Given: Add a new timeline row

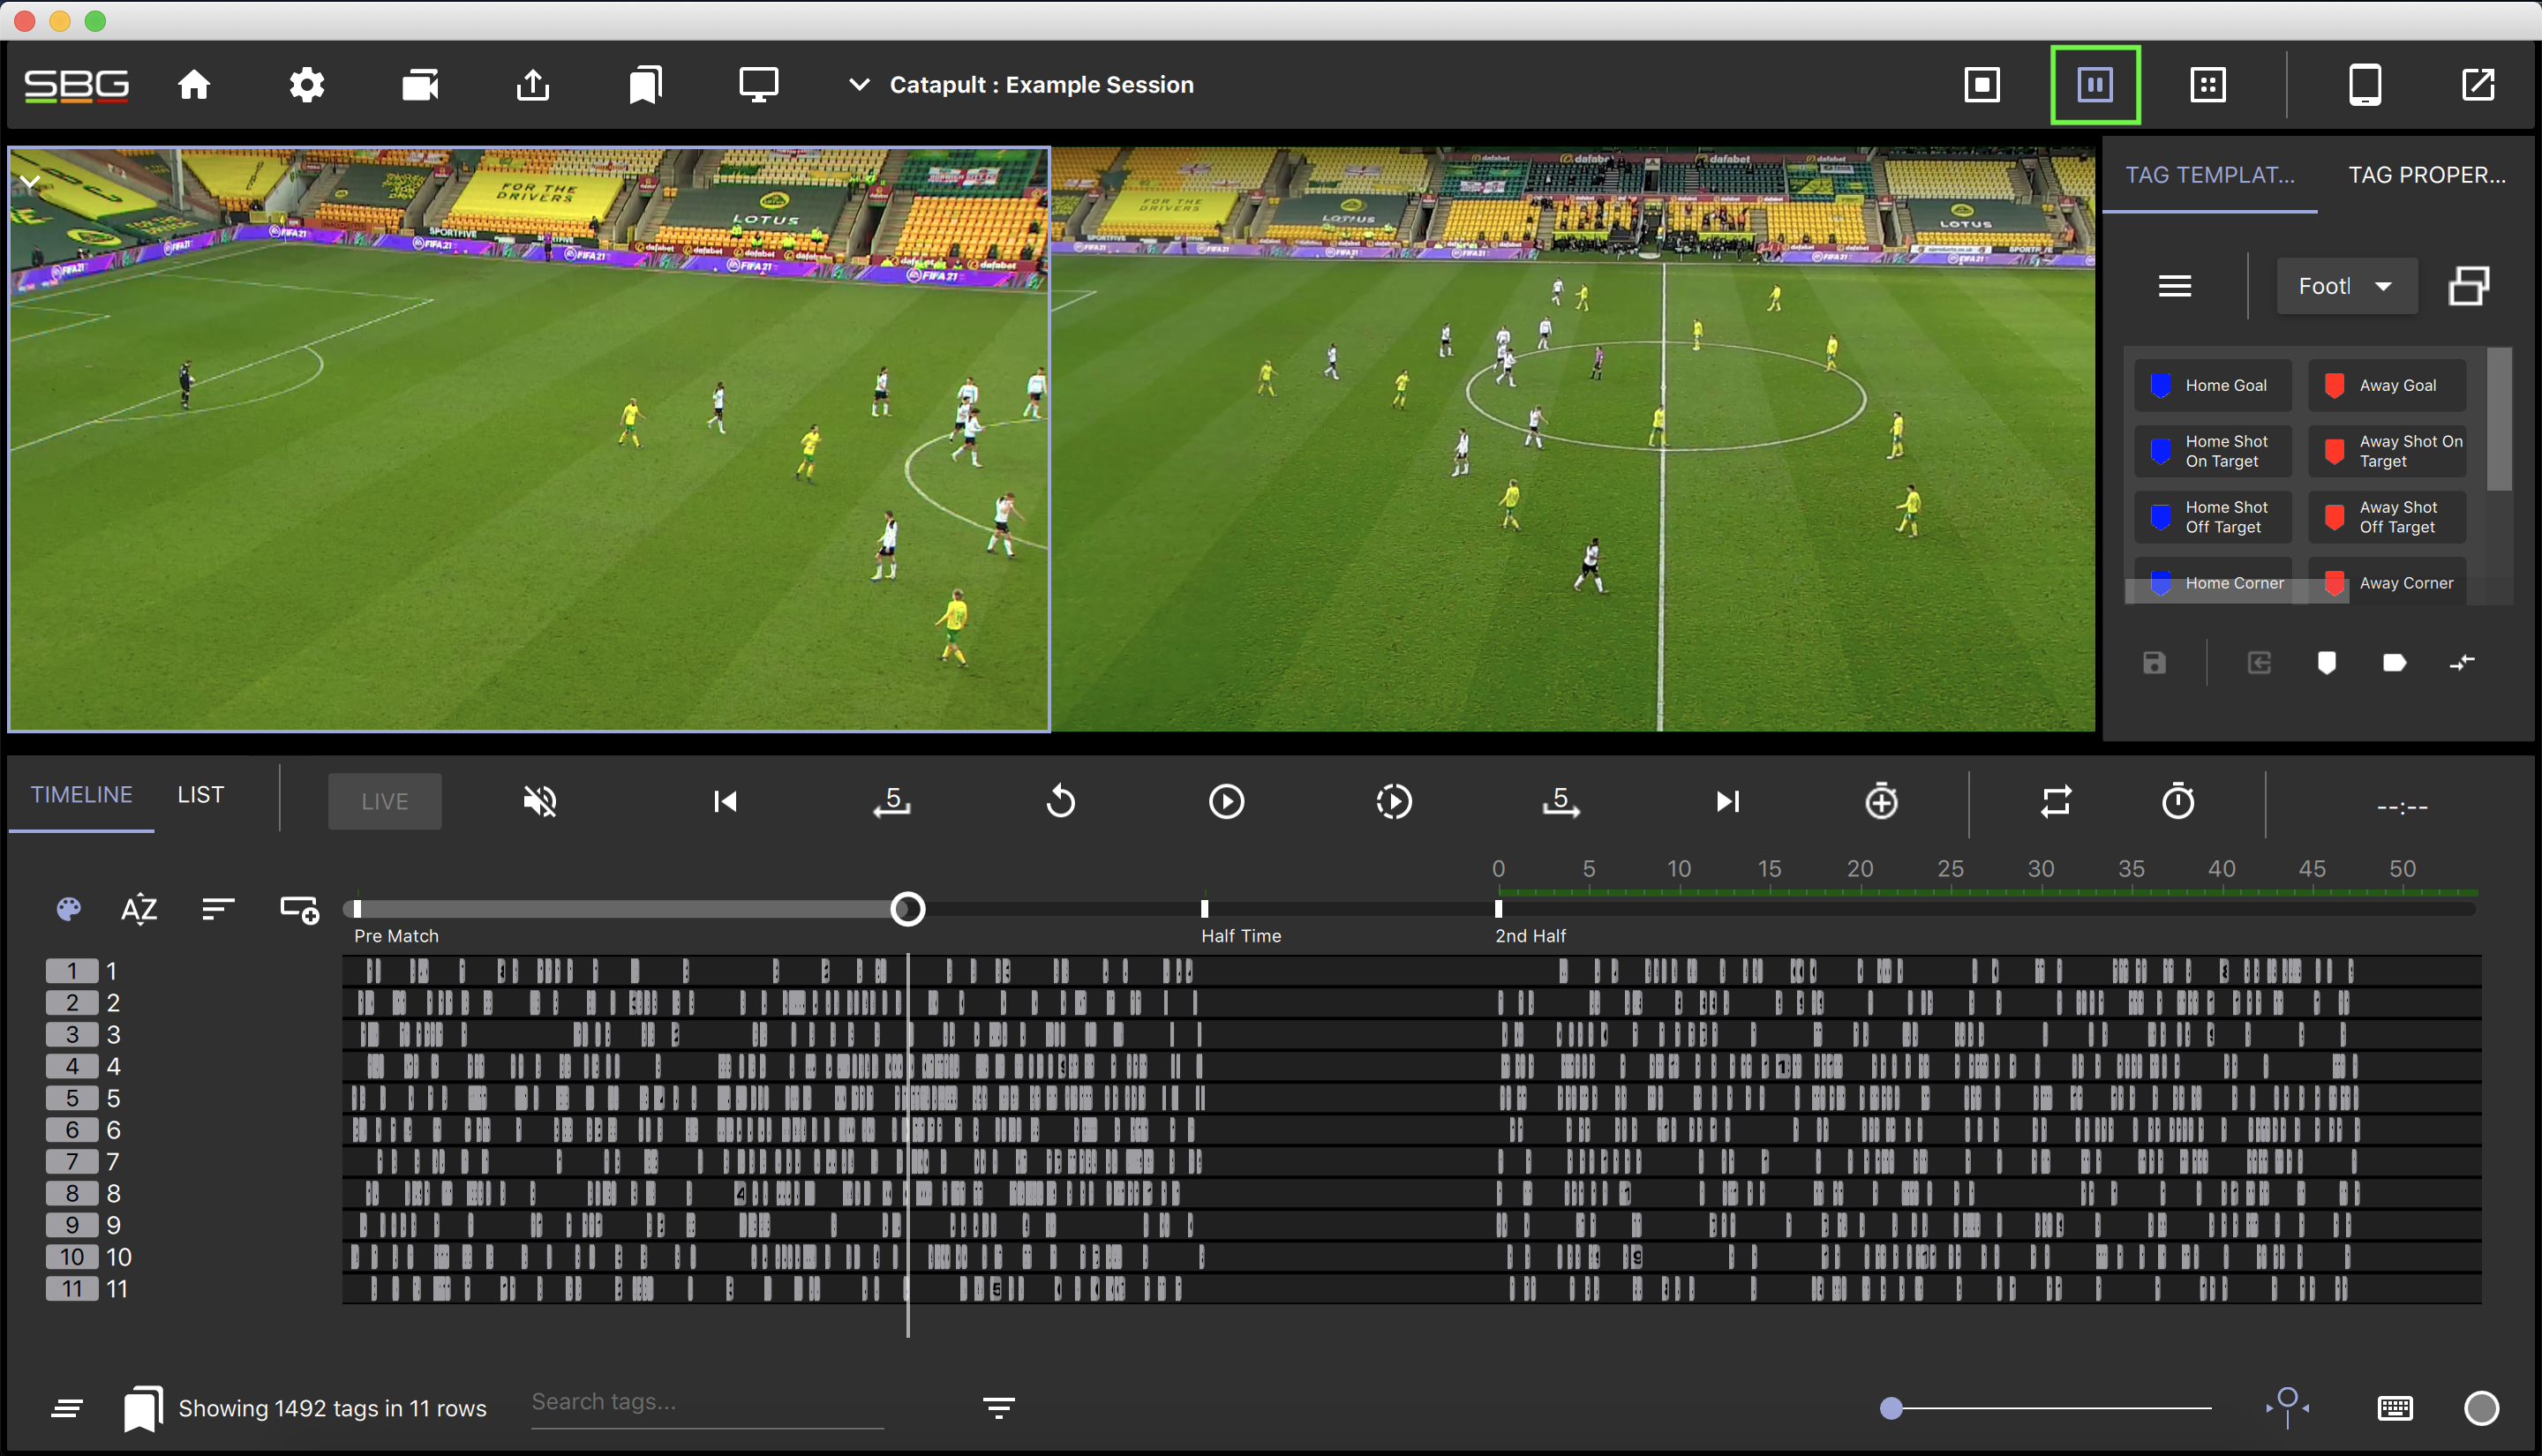Looking at the screenshot, I should [299, 910].
